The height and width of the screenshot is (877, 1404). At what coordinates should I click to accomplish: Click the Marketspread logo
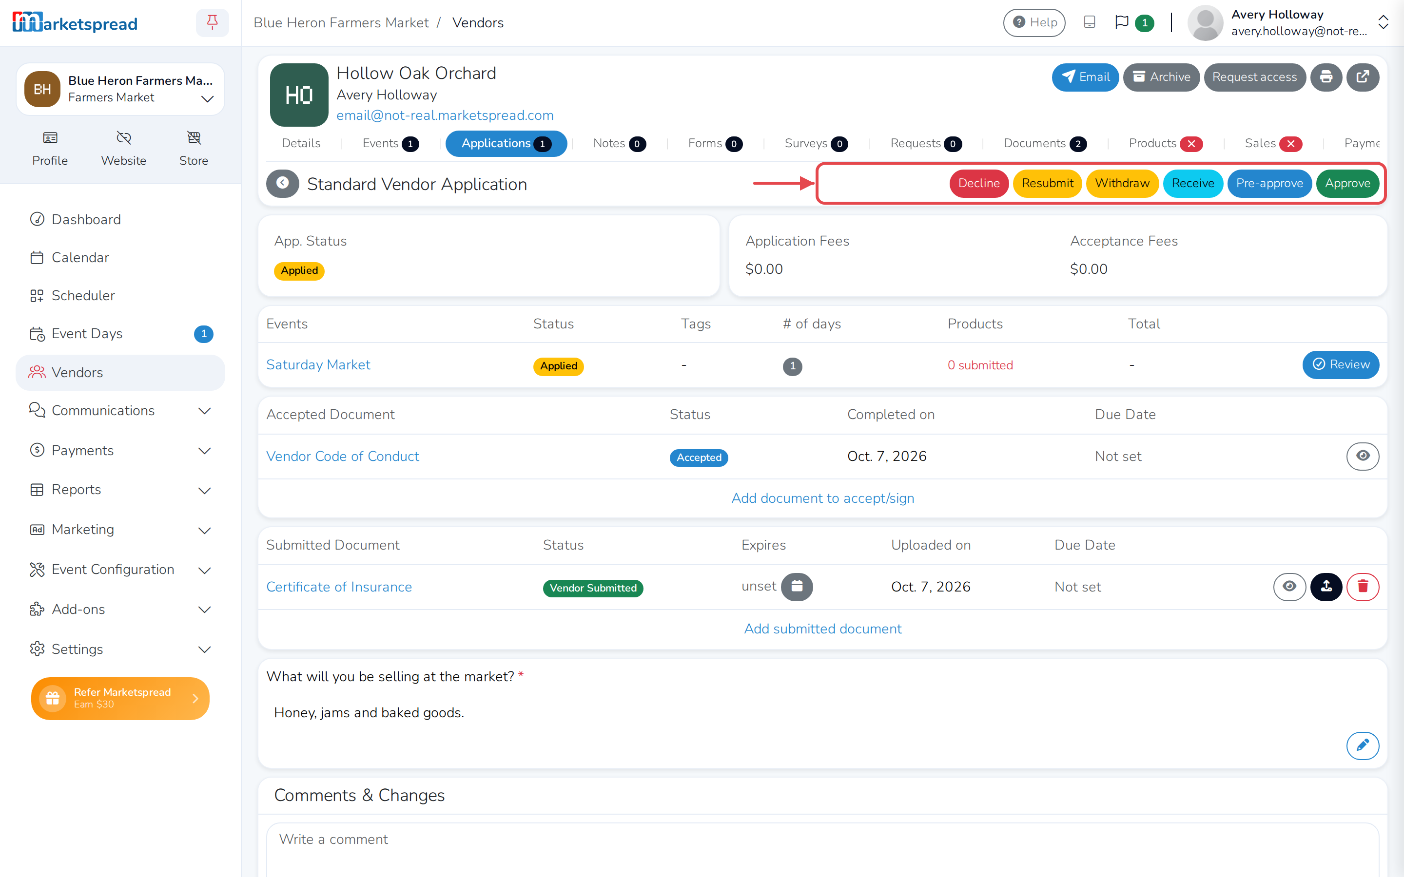(75, 22)
